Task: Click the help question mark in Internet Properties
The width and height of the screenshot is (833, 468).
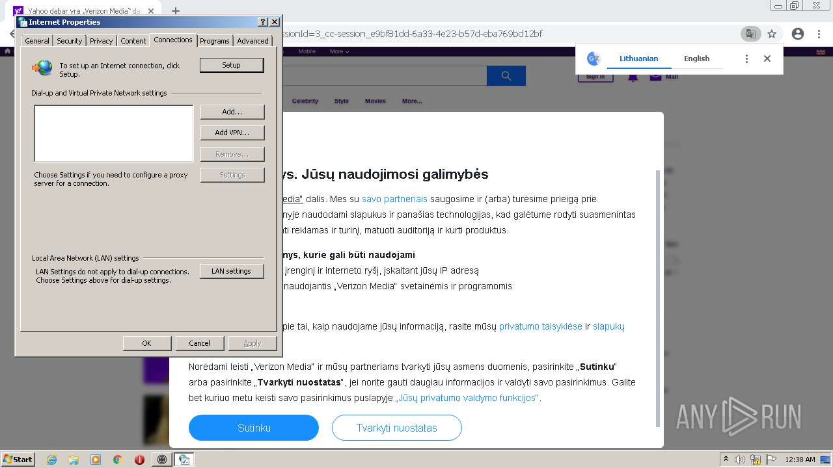Action: tap(263, 22)
